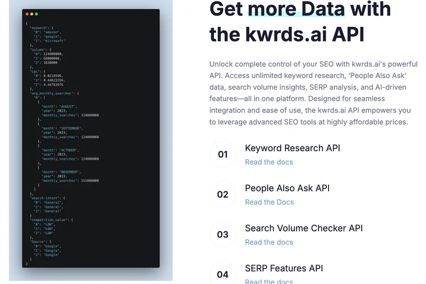Screen dimensions: 426x284
Task: Click the code sample screenshot image
Action: [91, 140]
